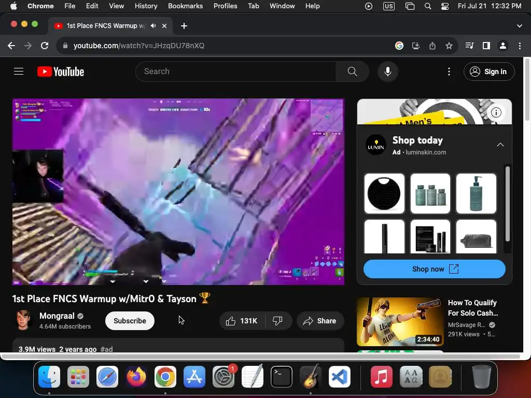The image size is (531, 398).
Task: Open the History menu
Action: 146,6
